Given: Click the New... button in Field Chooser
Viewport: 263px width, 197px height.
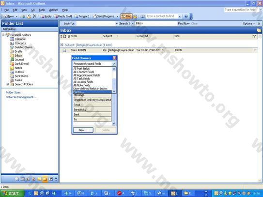Looking at the screenshot, I should pos(83,130).
